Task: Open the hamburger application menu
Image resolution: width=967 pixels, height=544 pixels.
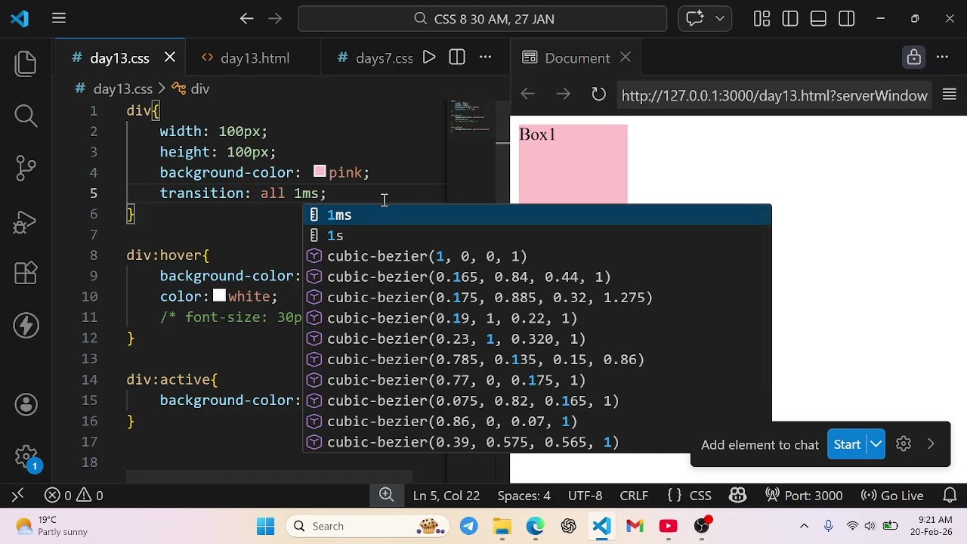Action: [x=59, y=19]
